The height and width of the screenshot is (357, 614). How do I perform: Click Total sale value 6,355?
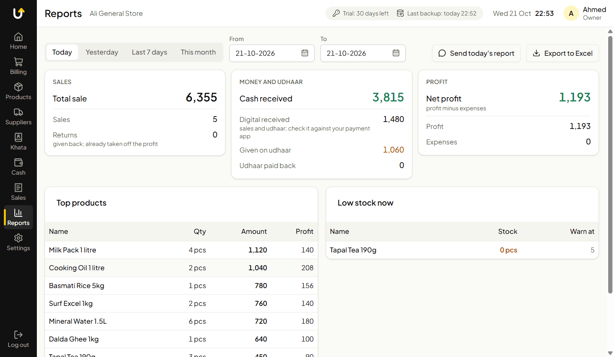point(201,98)
